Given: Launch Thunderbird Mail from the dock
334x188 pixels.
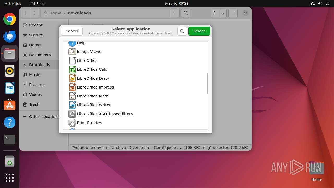Looking at the screenshot, I should tap(10, 36).
